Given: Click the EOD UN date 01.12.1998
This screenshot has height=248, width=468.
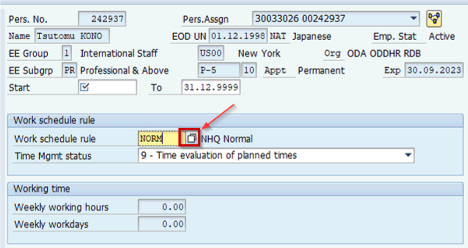Looking at the screenshot, I should (238, 36).
